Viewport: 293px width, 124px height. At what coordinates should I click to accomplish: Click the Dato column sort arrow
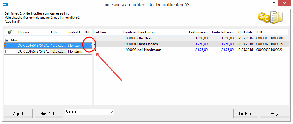point(63,32)
